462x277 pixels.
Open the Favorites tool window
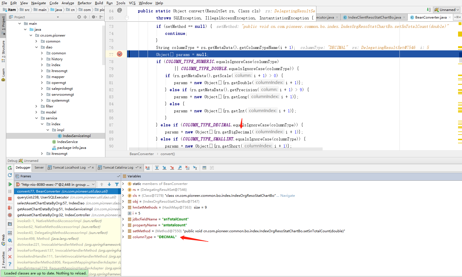click(3, 260)
